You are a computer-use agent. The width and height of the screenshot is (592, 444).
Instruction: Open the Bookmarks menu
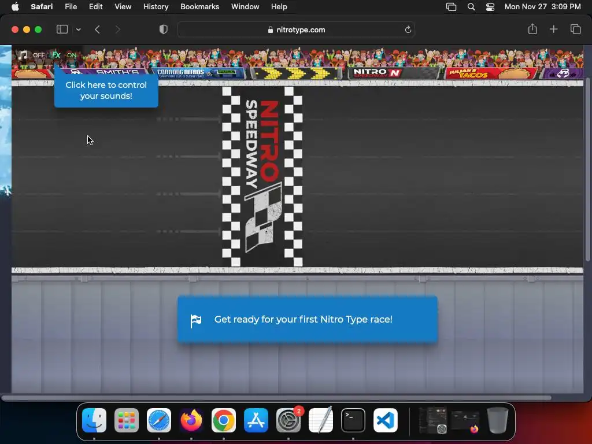[x=199, y=6]
